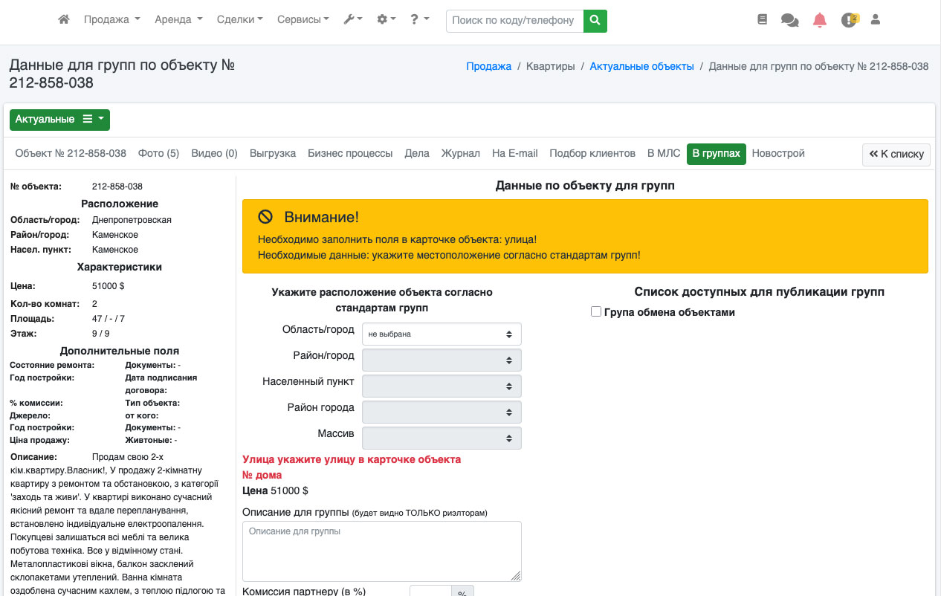
Task: Check the Група обміна об'єктами checkbox
Action: [595, 312]
